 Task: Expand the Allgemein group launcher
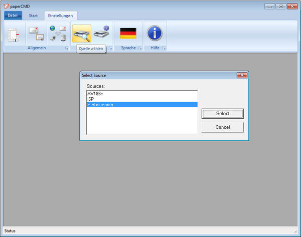click(x=66, y=48)
